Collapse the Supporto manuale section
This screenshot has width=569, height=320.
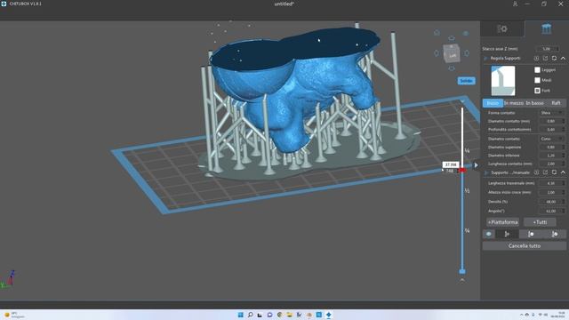pyautogui.click(x=563, y=172)
